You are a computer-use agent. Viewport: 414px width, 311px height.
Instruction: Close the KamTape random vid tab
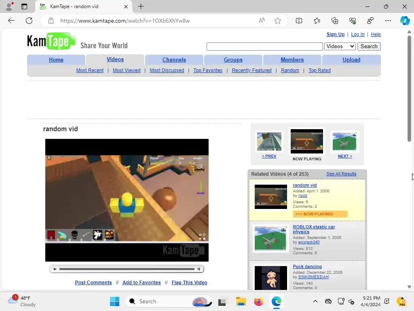126,6
